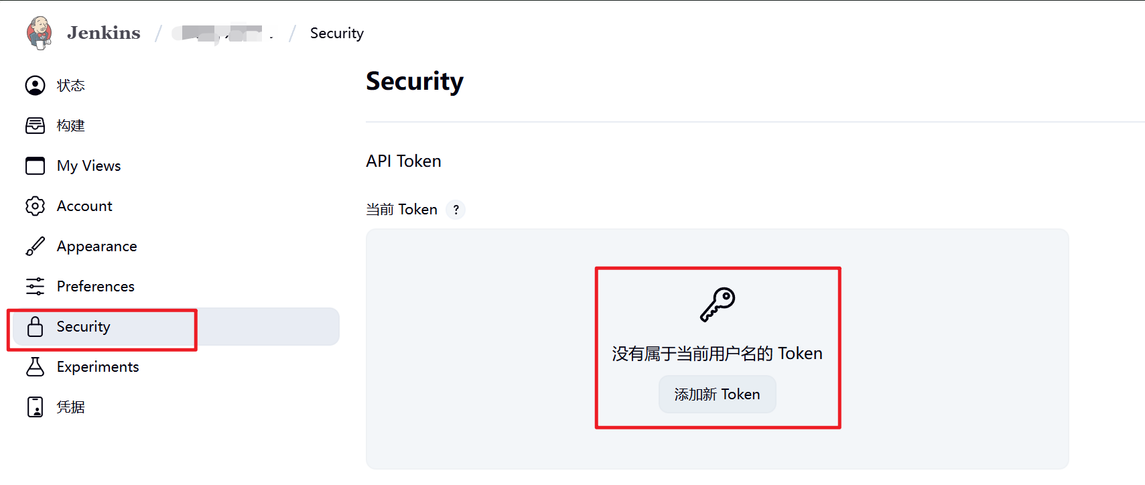1145x485 pixels.
Task: Open the My Views sidebar item
Action: [88, 166]
